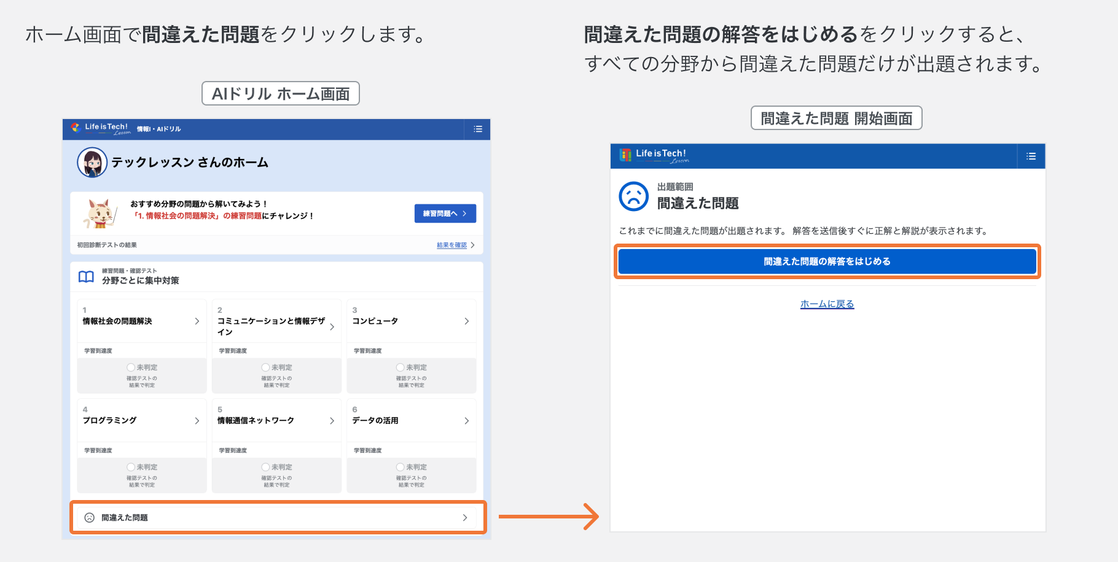1118x562 pixels.
Task: Click the 間違えた問題 heading on start screen
Action: pyautogui.click(x=698, y=203)
